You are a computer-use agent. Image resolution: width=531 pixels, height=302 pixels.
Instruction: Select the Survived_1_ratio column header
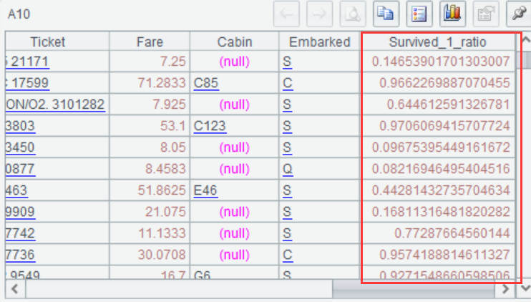pyautogui.click(x=440, y=42)
